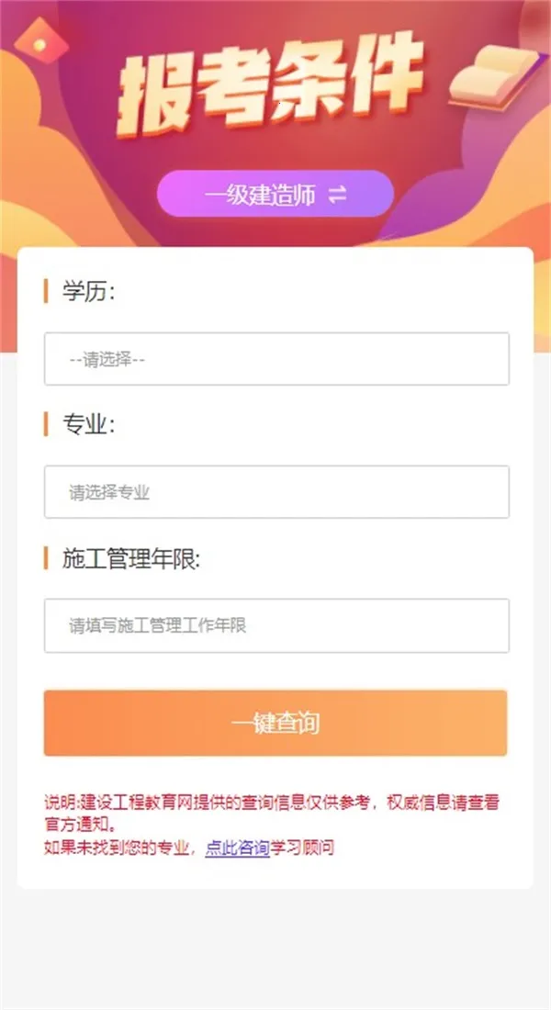Click the 学历 field label
This screenshot has width=551, height=1010.
tap(88, 292)
